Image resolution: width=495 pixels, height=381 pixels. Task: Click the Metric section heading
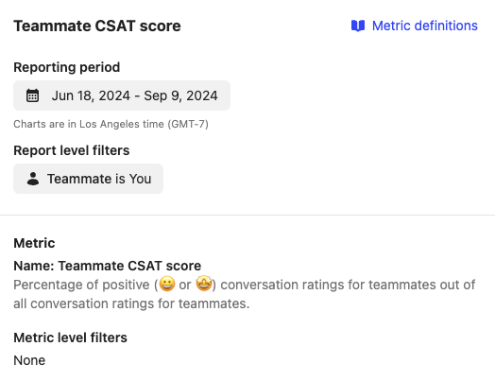click(34, 243)
